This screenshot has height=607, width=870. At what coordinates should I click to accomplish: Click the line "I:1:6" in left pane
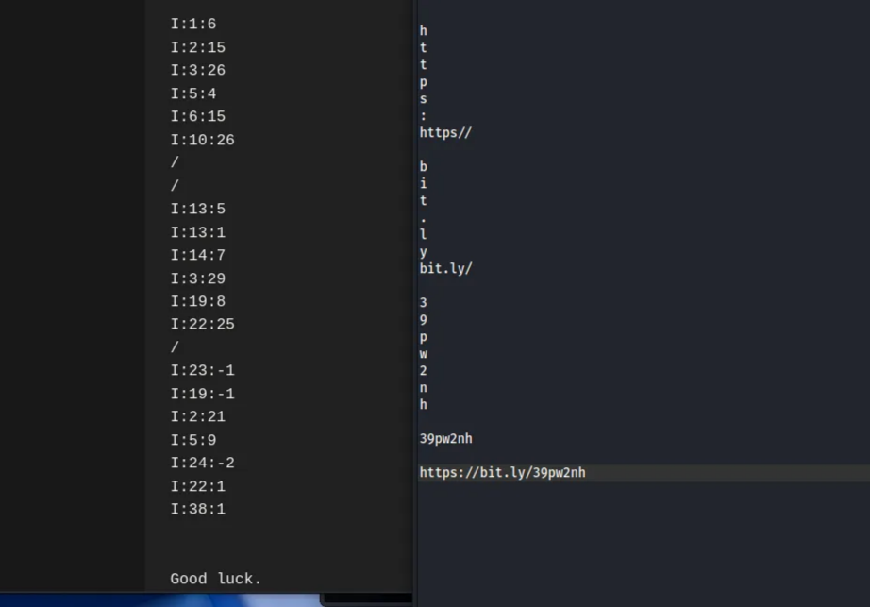(193, 24)
